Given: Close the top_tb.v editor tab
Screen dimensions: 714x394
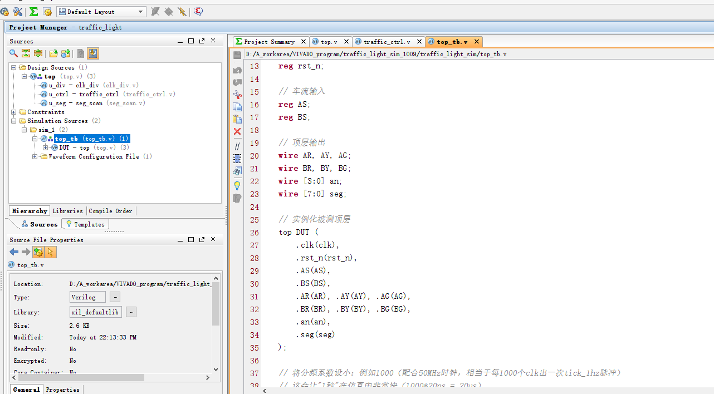Looking at the screenshot, I should click(476, 42).
